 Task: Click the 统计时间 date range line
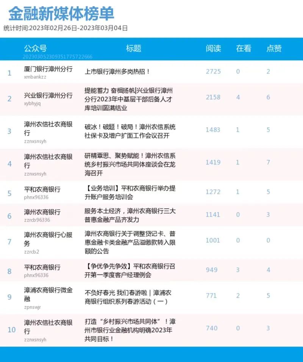pyautogui.click(x=66, y=28)
